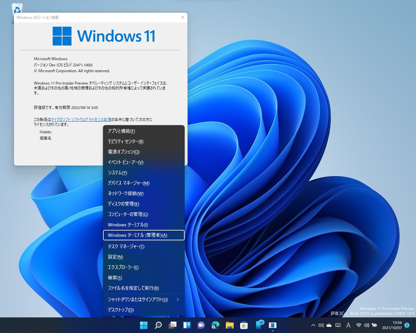This screenshot has height=333, width=416.
Task: Toggle IME input mode via the A indicator
Action: pos(348,325)
